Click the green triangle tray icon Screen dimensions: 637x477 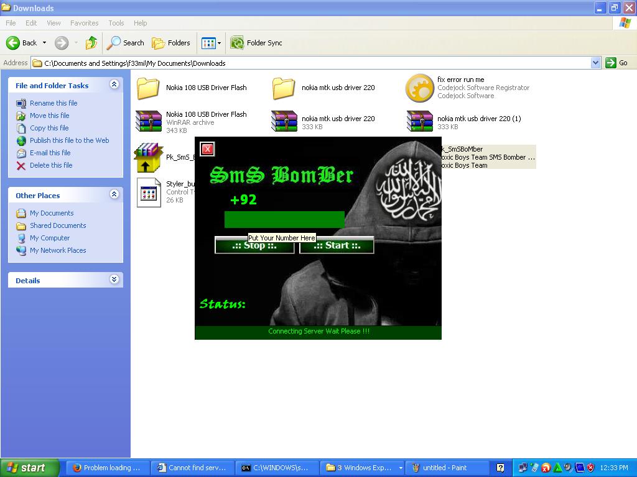[x=557, y=468]
